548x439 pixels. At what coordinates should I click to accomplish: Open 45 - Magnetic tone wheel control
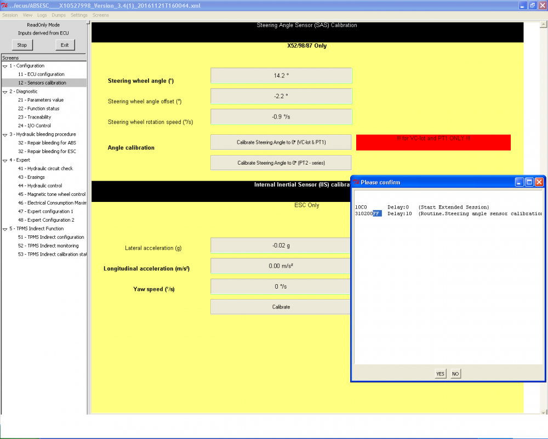[52, 194]
